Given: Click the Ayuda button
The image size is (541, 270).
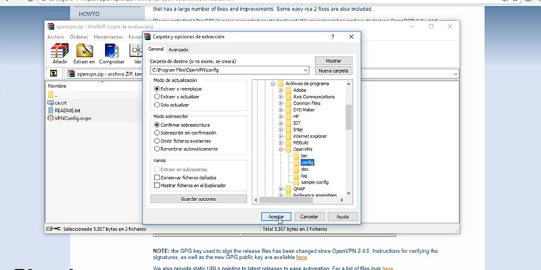Looking at the screenshot, I should tap(343, 217).
